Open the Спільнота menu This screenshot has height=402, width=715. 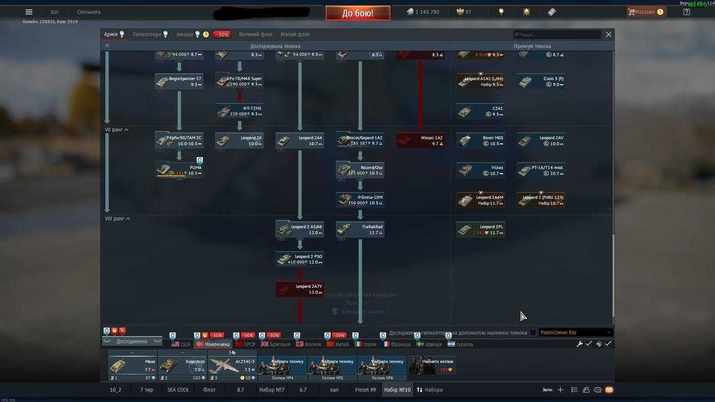(89, 12)
